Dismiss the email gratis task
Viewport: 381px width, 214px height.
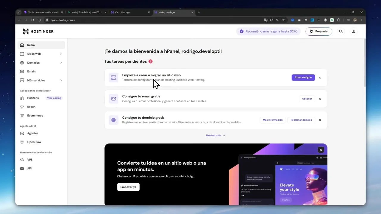(320, 99)
